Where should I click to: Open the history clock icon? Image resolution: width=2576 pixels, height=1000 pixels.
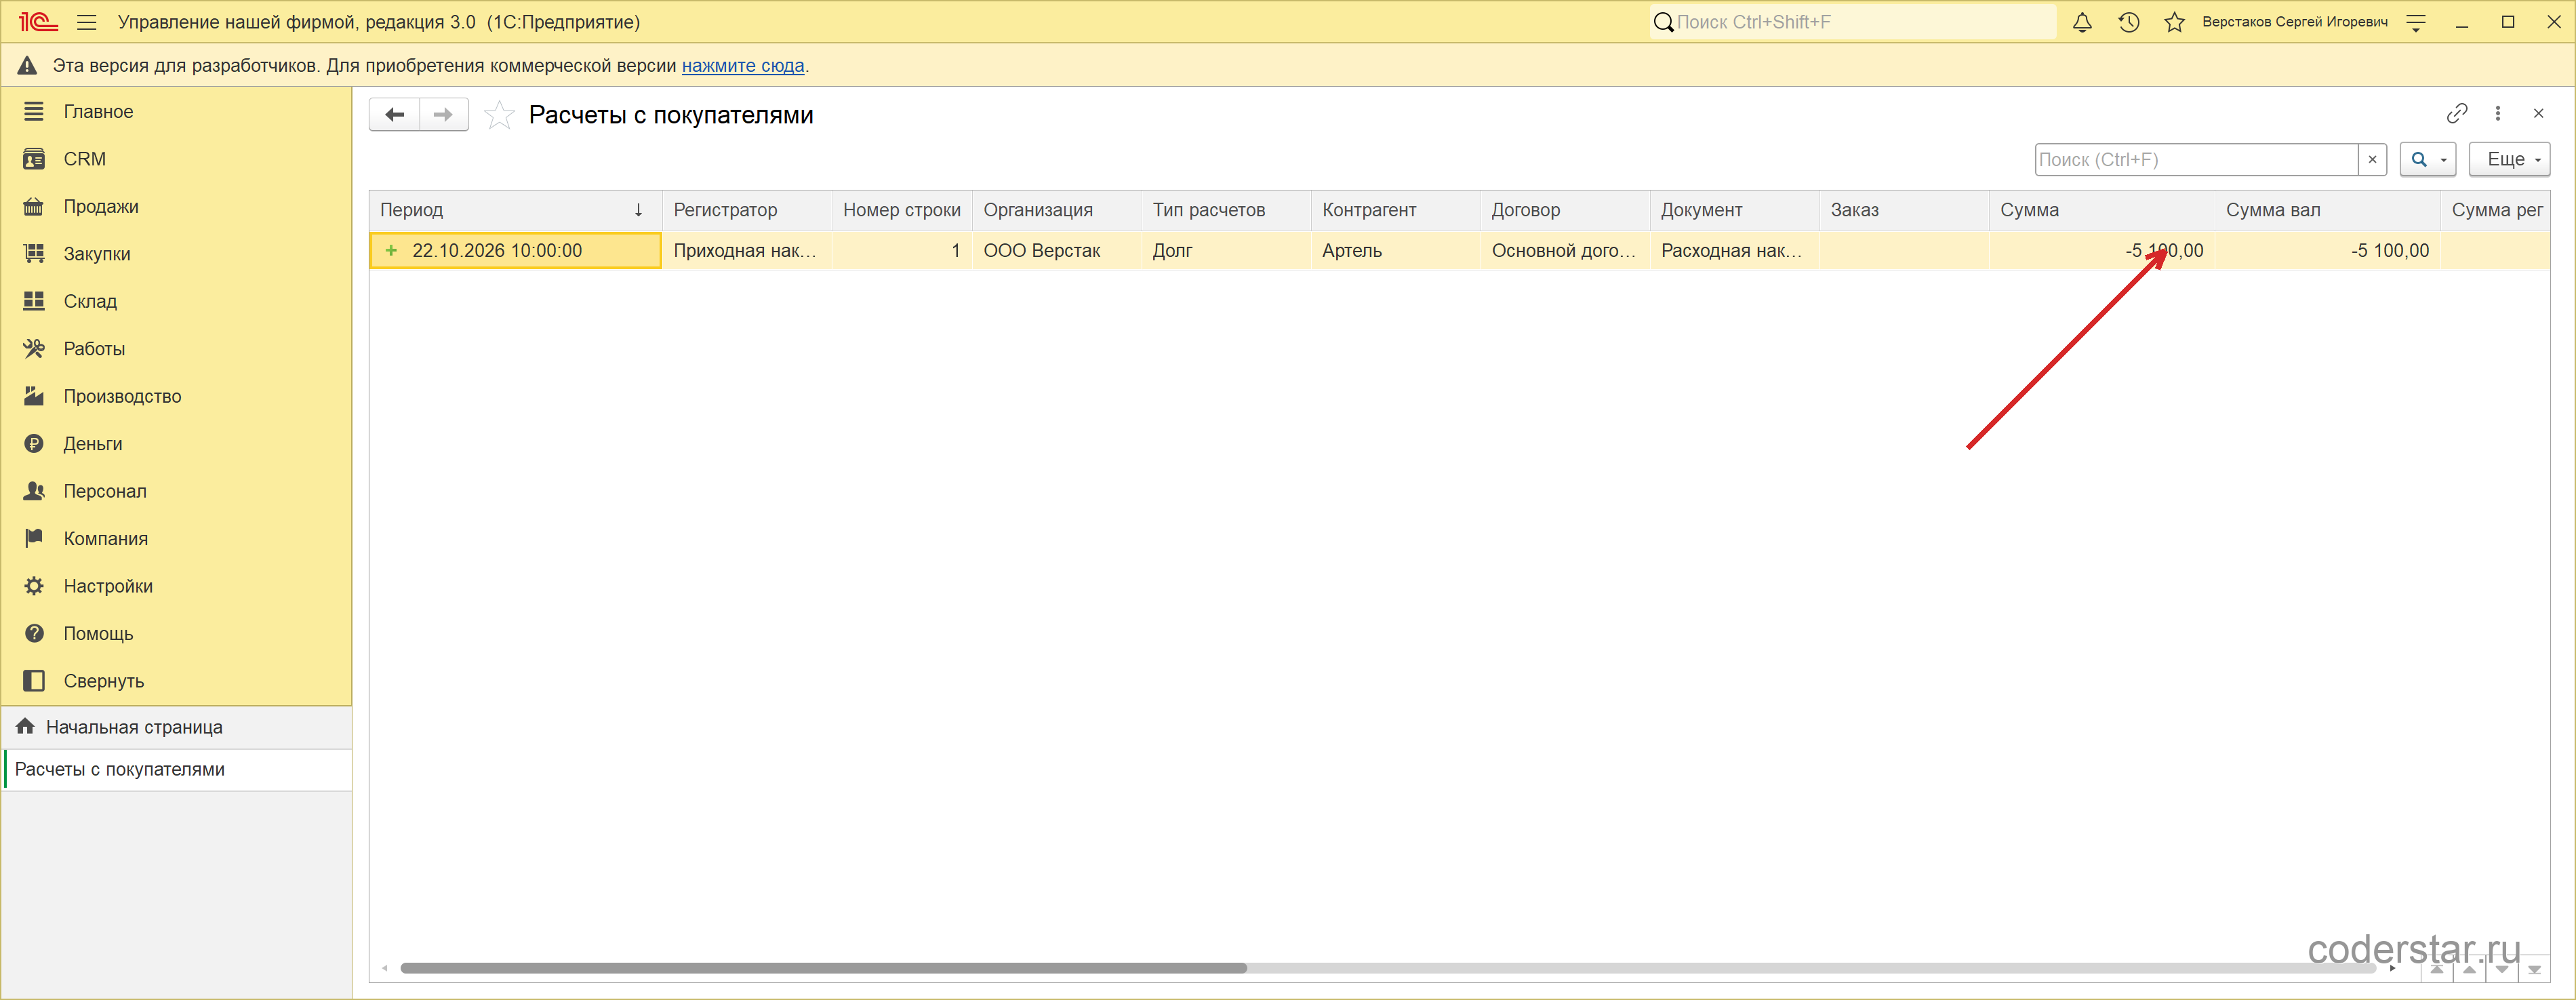click(2128, 22)
